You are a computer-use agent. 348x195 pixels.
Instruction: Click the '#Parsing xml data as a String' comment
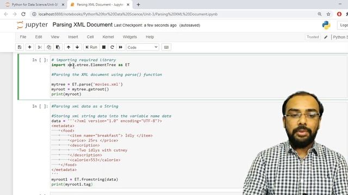coord(85,106)
